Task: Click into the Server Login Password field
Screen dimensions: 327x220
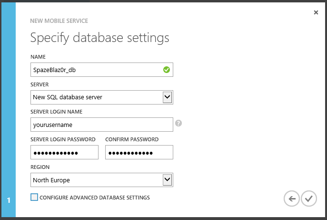Action: click(64, 152)
